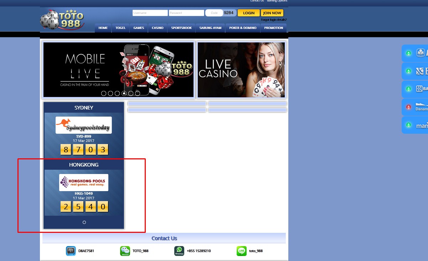The width and height of the screenshot is (428, 261).
Task: Click the BBM messenger icon
Action: point(71,251)
